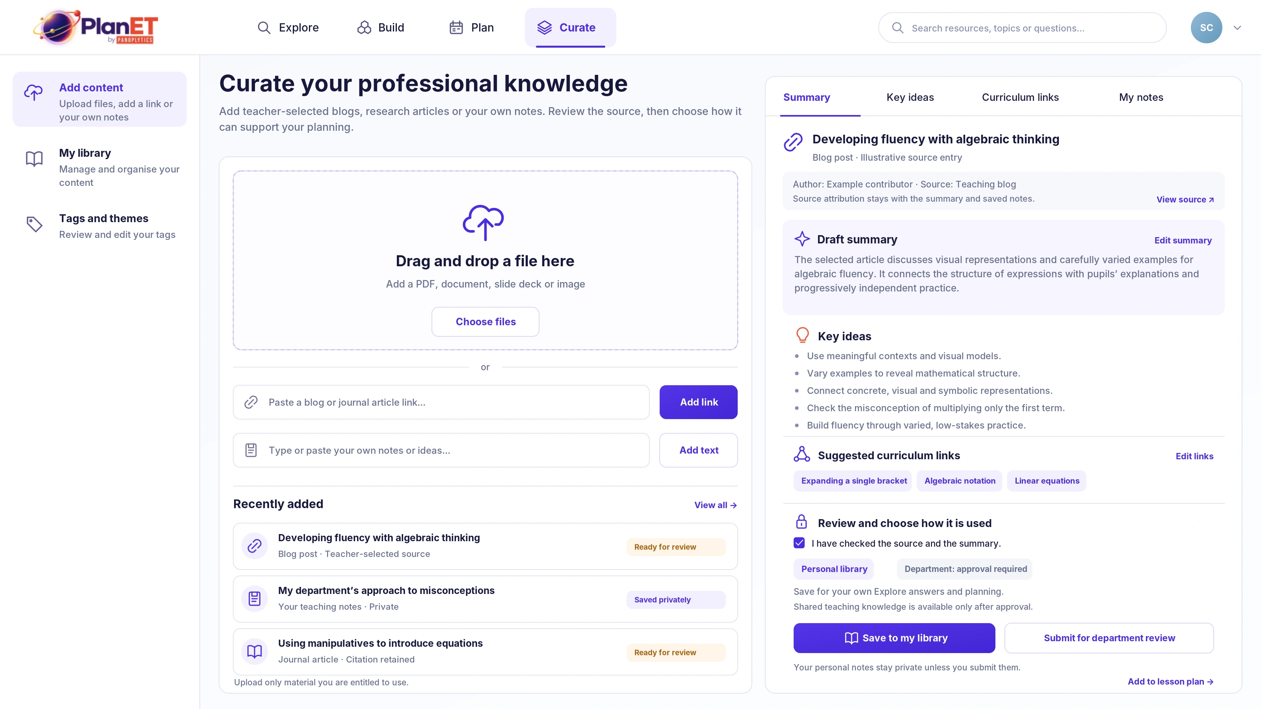Click link icon beside Developing fluency recent item
1261x709 pixels.
(x=255, y=546)
